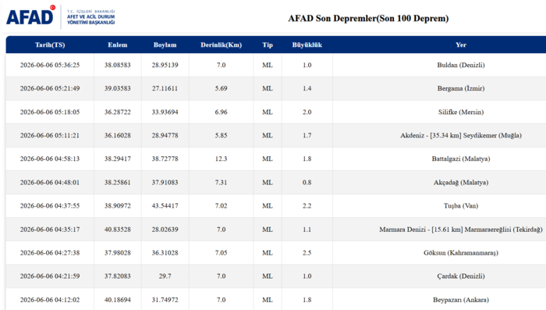This screenshot has height=310, width=546.
Task: Select latitude value 38.29417
Action: coord(117,159)
